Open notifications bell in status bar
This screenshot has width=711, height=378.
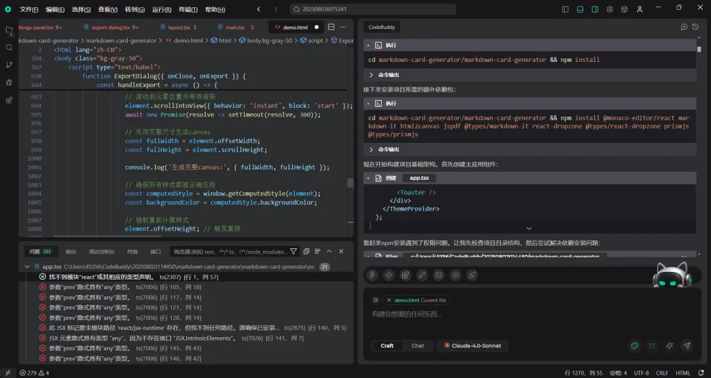click(702, 373)
